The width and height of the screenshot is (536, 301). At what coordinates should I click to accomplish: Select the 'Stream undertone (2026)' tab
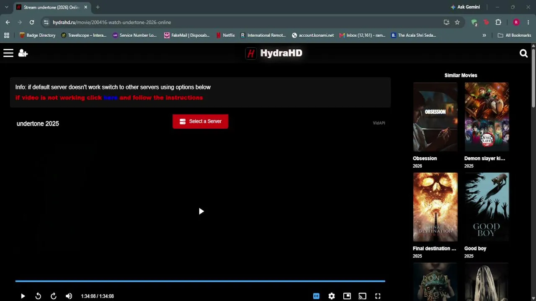[x=52, y=7]
